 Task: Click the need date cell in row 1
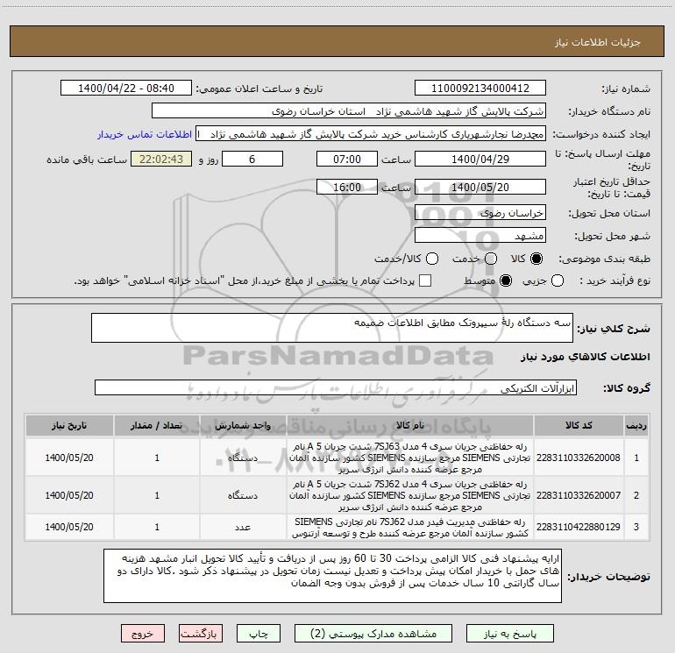(69, 458)
